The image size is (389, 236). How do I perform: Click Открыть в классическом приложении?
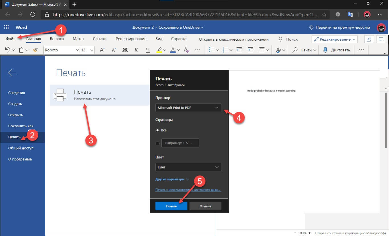(x=234, y=39)
